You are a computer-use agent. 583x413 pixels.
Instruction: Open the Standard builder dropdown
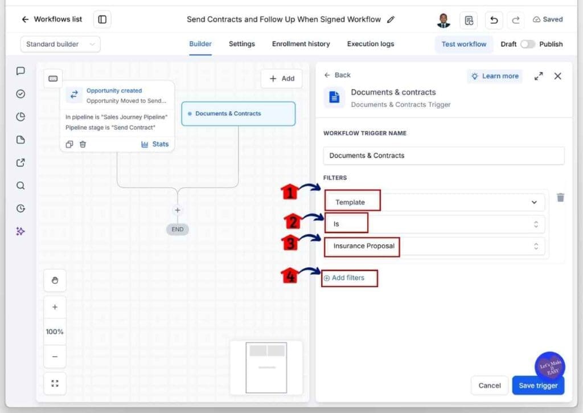point(60,44)
